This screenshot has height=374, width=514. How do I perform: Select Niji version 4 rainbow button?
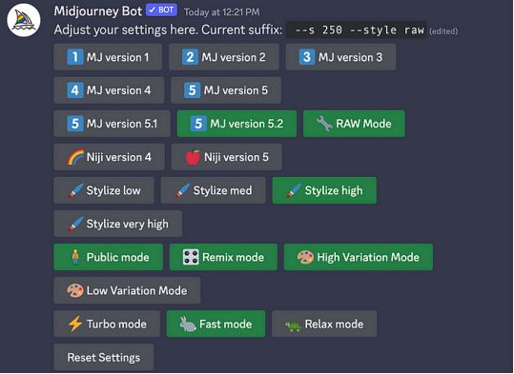tap(109, 157)
